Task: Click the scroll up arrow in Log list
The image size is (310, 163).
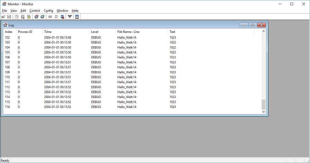Action: pos(263,31)
